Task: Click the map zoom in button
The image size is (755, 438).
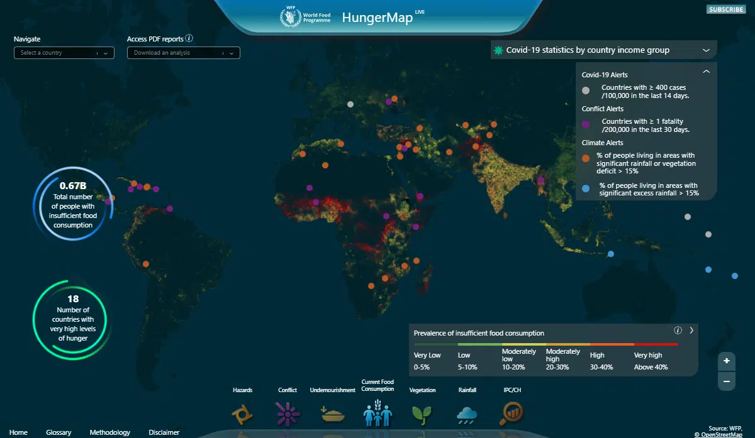Action: pyautogui.click(x=727, y=361)
